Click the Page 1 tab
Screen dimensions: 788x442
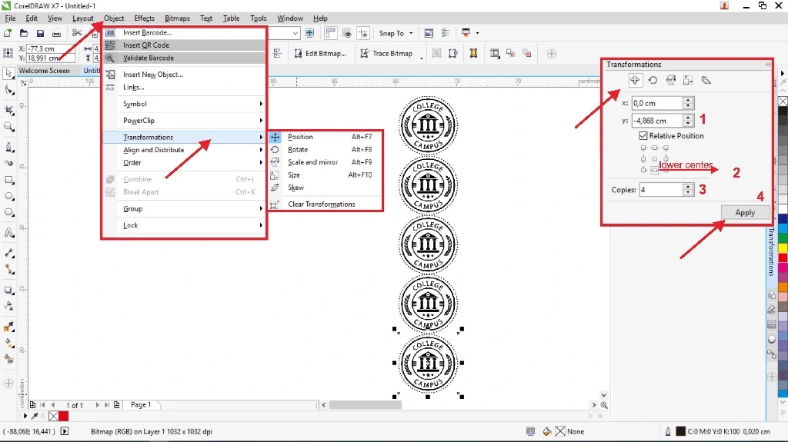pyautogui.click(x=141, y=404)
